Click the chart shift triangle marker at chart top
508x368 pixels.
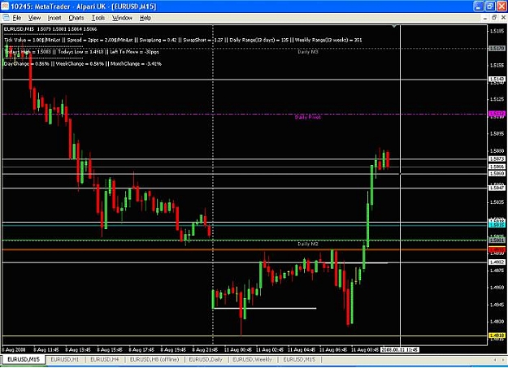394,26
